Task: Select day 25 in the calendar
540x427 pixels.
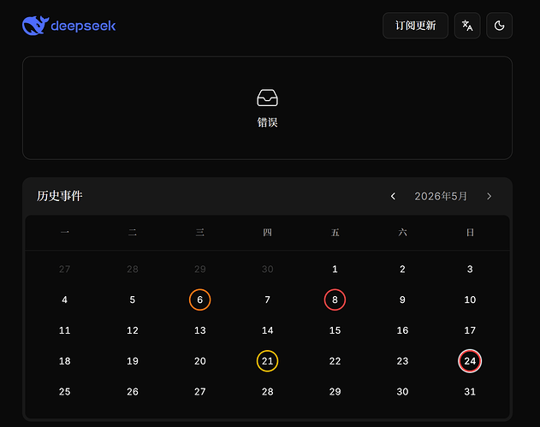Action: pos(65,392)
